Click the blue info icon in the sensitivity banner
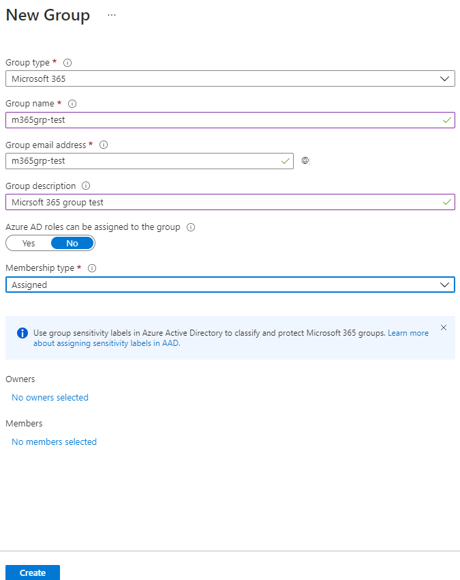 [22, 332]
